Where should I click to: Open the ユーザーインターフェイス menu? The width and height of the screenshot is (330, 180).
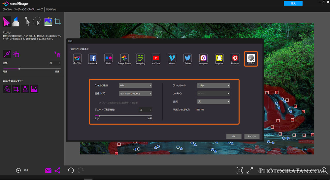24,10
